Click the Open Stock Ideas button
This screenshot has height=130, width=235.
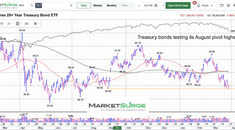click(x=178, y=5)
